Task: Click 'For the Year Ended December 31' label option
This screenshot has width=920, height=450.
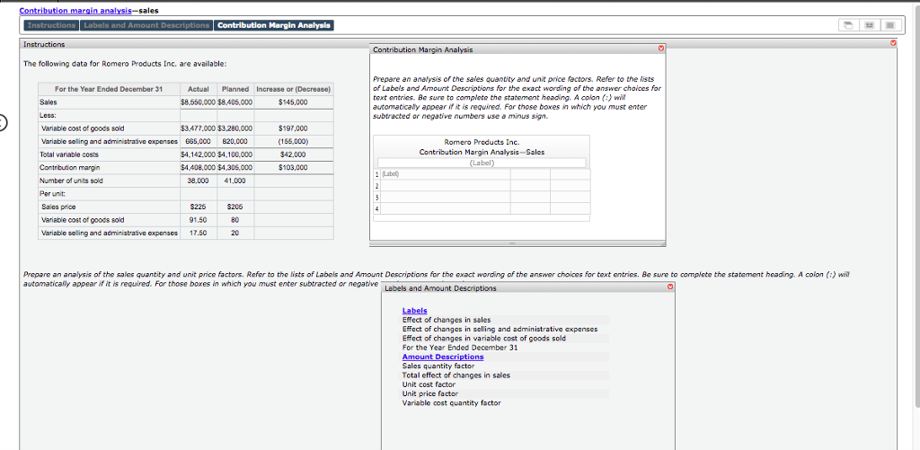Action: point(460,348)
